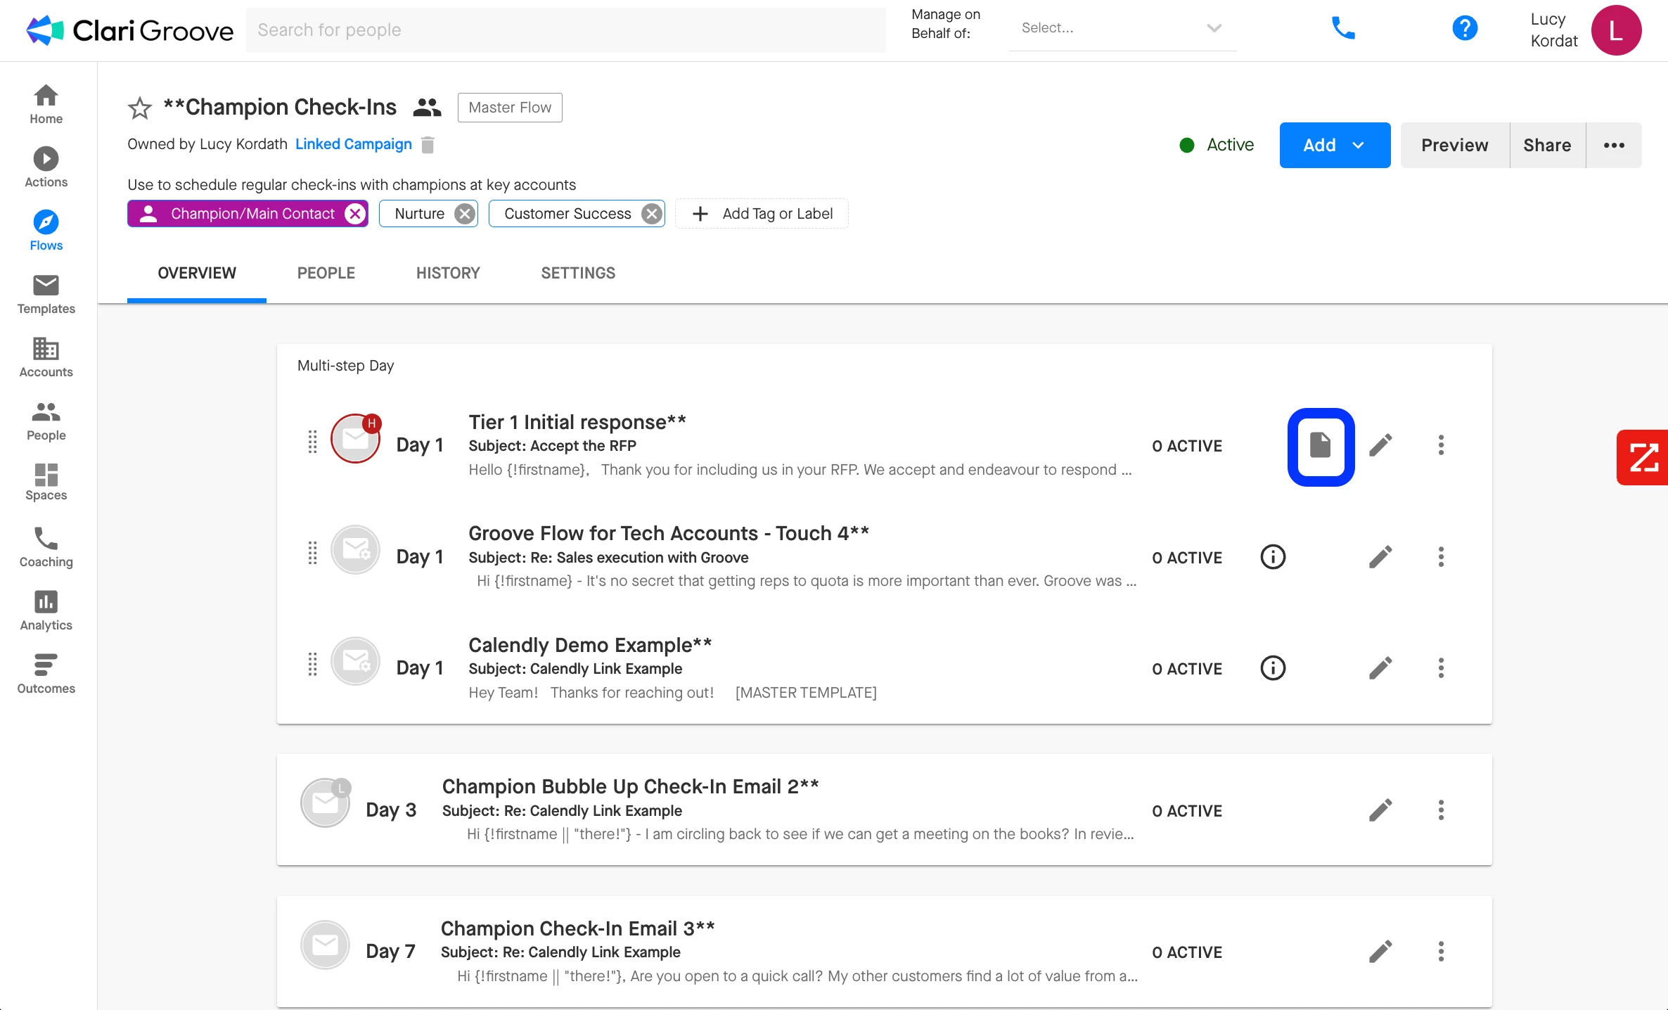Open the three-dot flow menu
Viewport: 1668px width, 1010px height.
pyautogui.click(x=1614, y=145)
